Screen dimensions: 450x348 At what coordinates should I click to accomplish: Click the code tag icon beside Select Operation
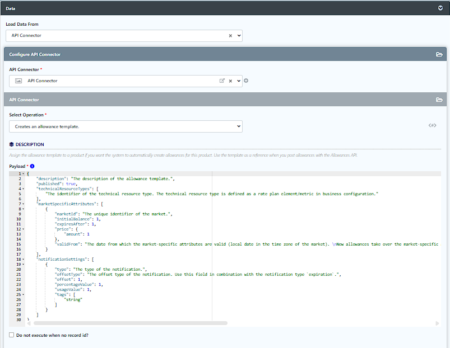pos(432,125)
